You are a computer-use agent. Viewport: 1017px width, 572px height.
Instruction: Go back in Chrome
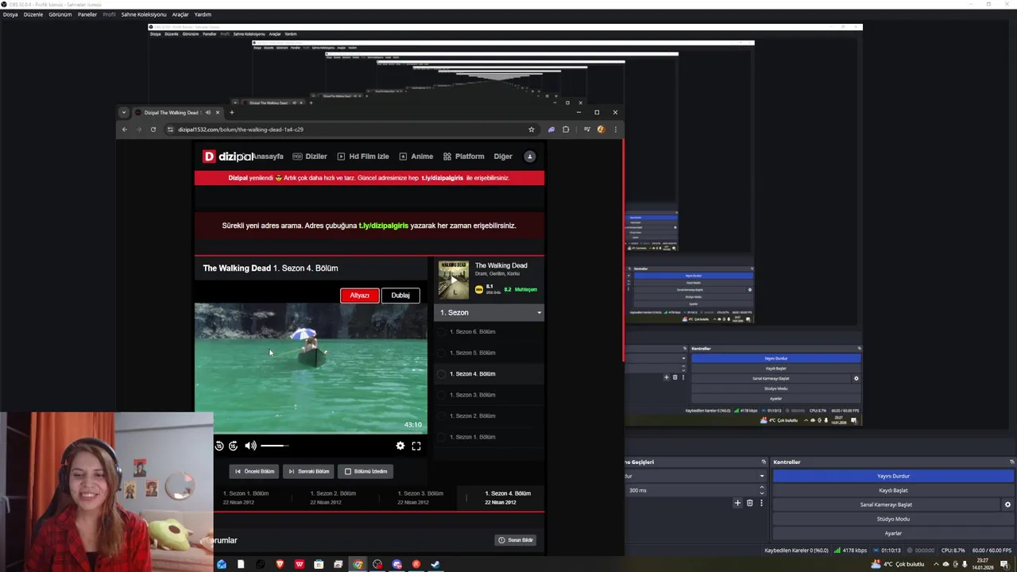pyautogui.click(x=124, y=129)
